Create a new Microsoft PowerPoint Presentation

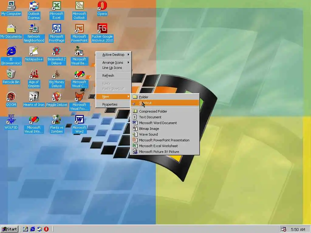click(165, 140)
